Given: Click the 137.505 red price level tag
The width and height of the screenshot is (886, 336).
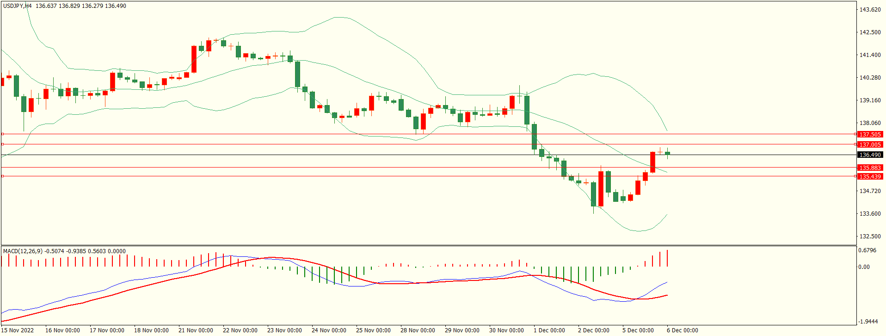Looking at the screenshot, I should (x=870, y=134).
